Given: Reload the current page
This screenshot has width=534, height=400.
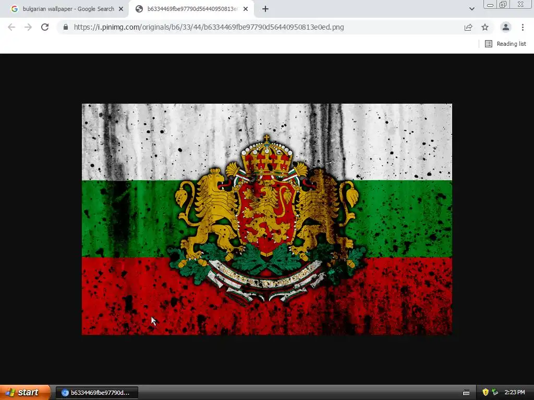Looking at the screenshot, I should [x=45, y=27].
